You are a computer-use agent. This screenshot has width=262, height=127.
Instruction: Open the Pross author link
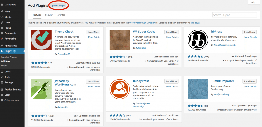tap(60, 54)
